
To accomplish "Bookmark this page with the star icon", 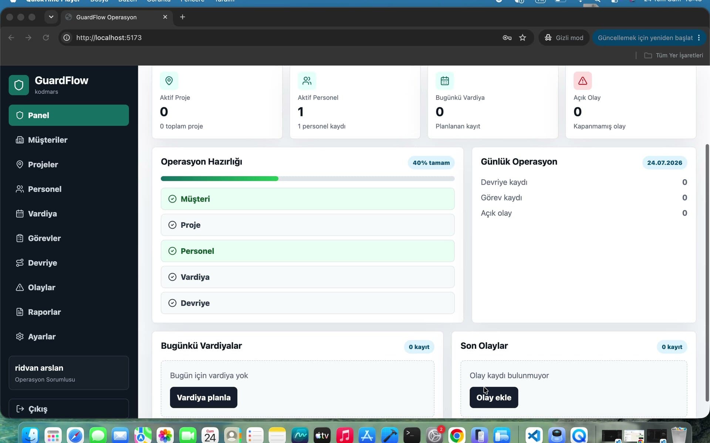I will click(523, 38).
